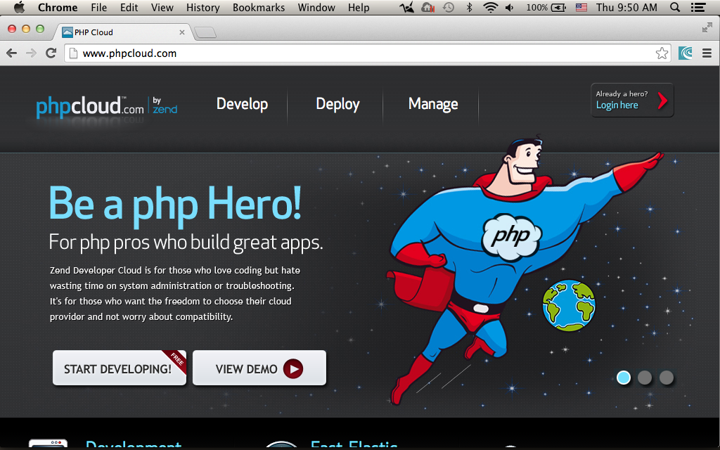Select the second gray carousel dot
Screen dimensions: 720x450
[645, 378]
